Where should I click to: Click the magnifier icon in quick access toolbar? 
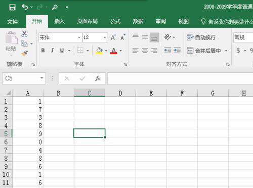click(x=55, y=7)
